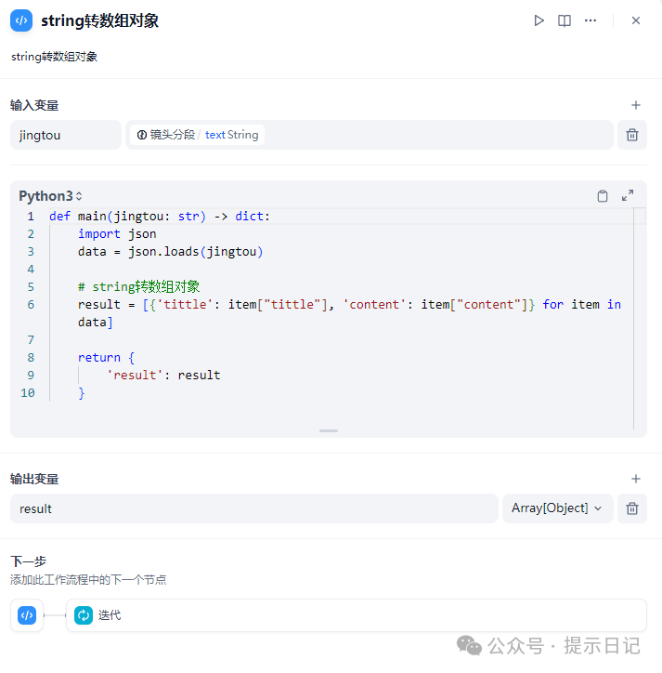
Task: Select the 镜头分段 text String variable reference
Action: [x=197, y=135]
